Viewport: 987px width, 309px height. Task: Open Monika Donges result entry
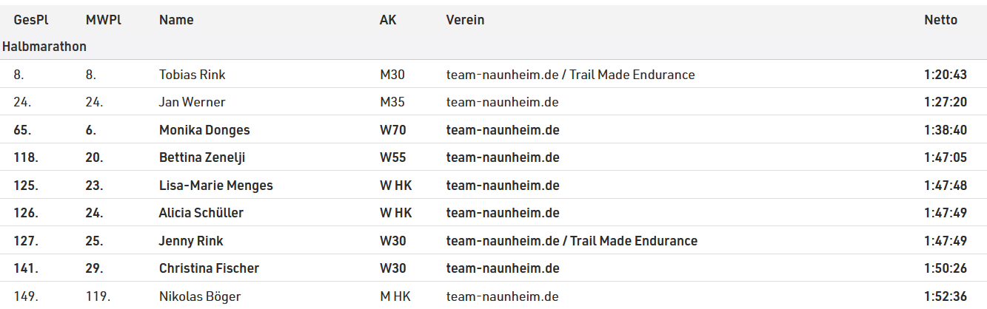click(204, 130)
